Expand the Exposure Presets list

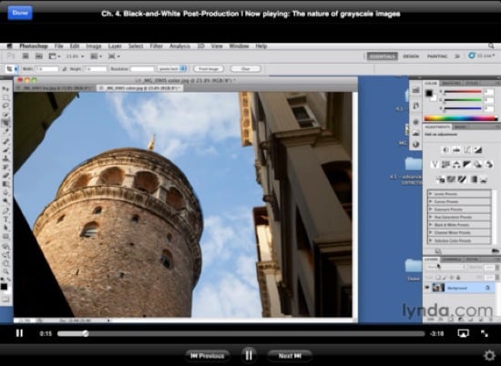431,209
